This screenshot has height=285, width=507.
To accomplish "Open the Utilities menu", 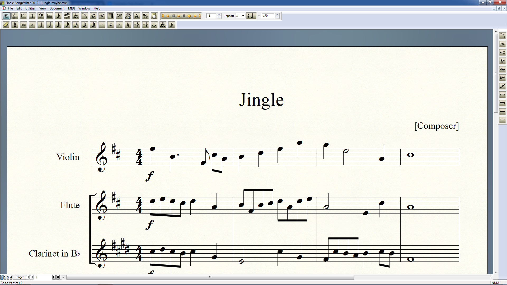I will [x=30, y=8].
